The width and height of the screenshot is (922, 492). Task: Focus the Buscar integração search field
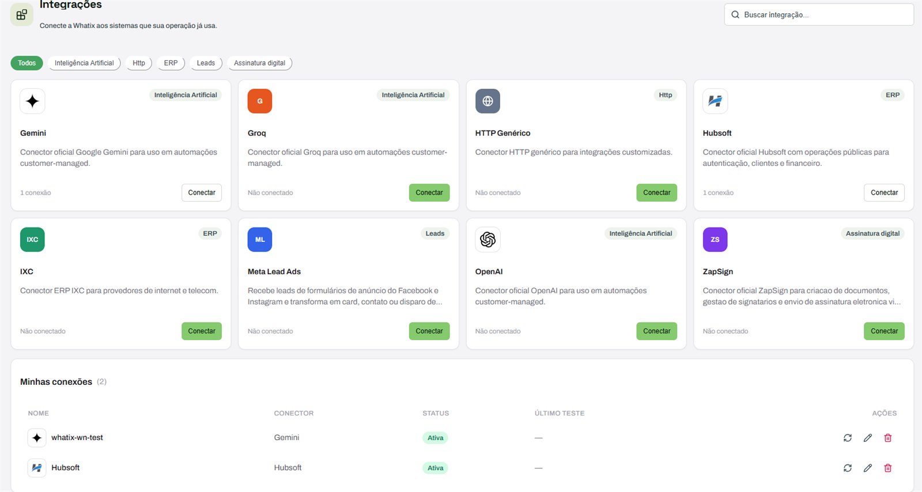(x=819, y=14)
